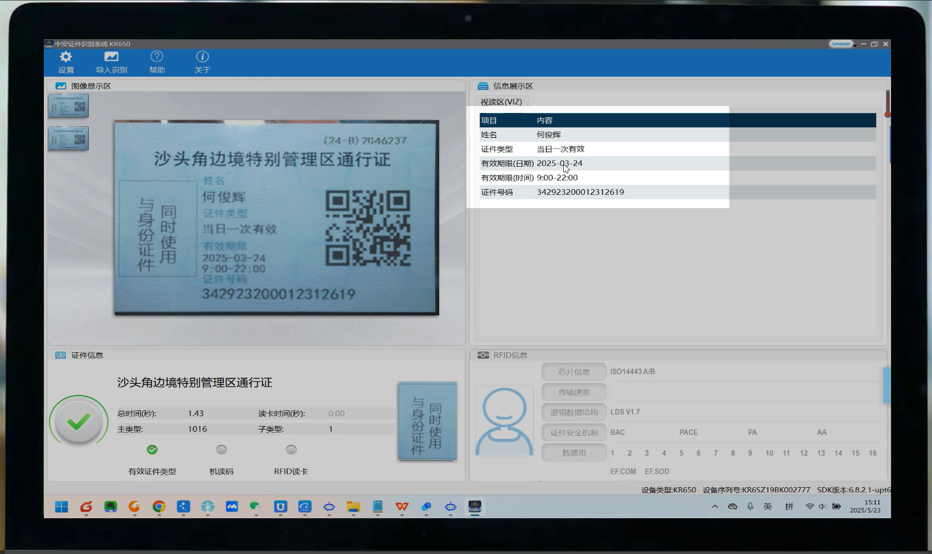Click the 逻辑数据结构 button
Viewport: 932px width, 554px height.
pos(574,412)
